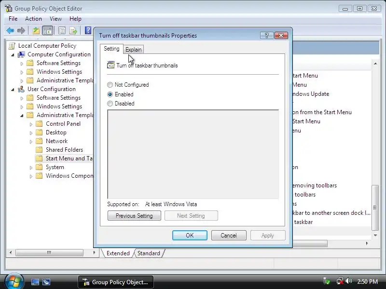386x289 pixels.
Task: Click the scroll-up arrow of the settings list
Action: [x=375, y=64]
